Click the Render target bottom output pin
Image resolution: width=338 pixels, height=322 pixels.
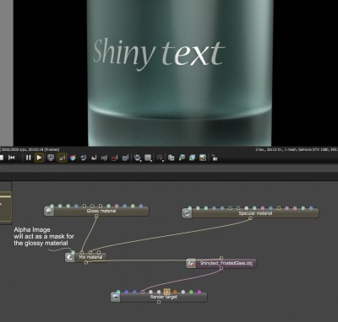pyautogui.click(x=159, y=302)
